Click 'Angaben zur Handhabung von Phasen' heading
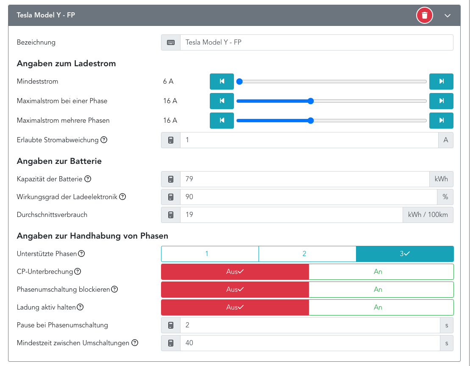The height and width of the screenshot is (366, 470). point(93,236)
